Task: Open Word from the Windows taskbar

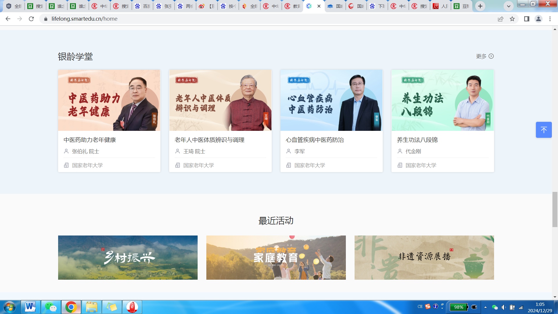Action: (x=30, y=307)
